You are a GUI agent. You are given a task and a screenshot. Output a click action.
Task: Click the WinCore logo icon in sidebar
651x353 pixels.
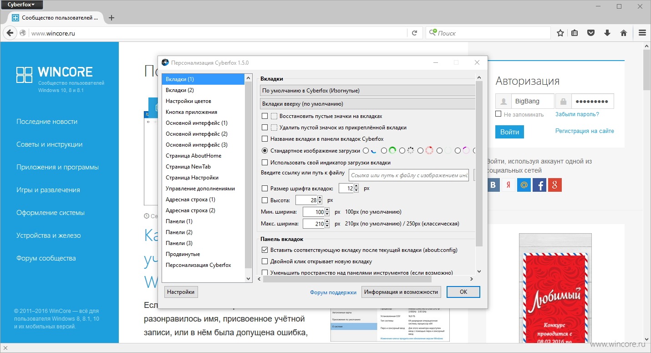point(24,75)
